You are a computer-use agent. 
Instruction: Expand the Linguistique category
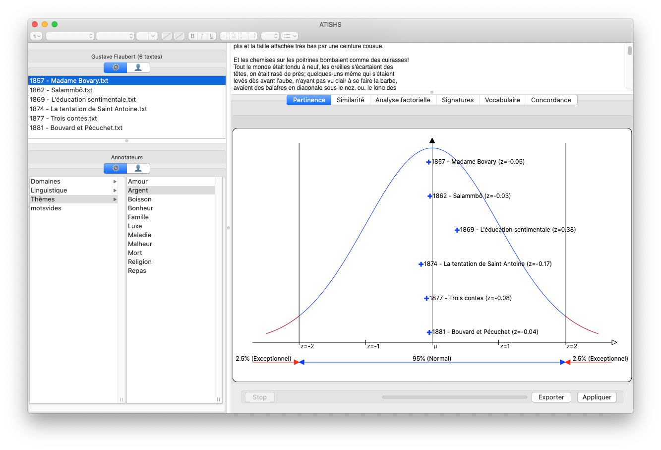coord(115,191)
